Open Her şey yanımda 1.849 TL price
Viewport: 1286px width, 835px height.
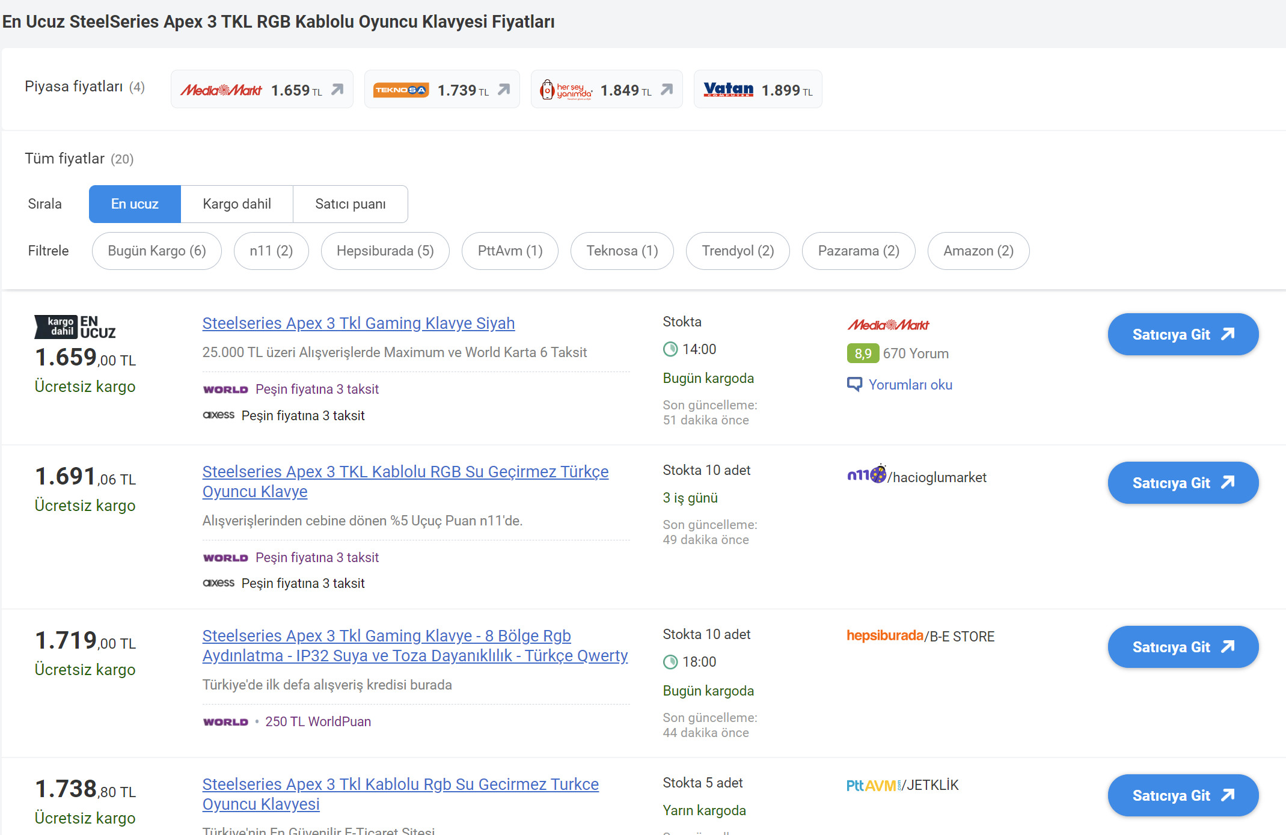(607, 90)
